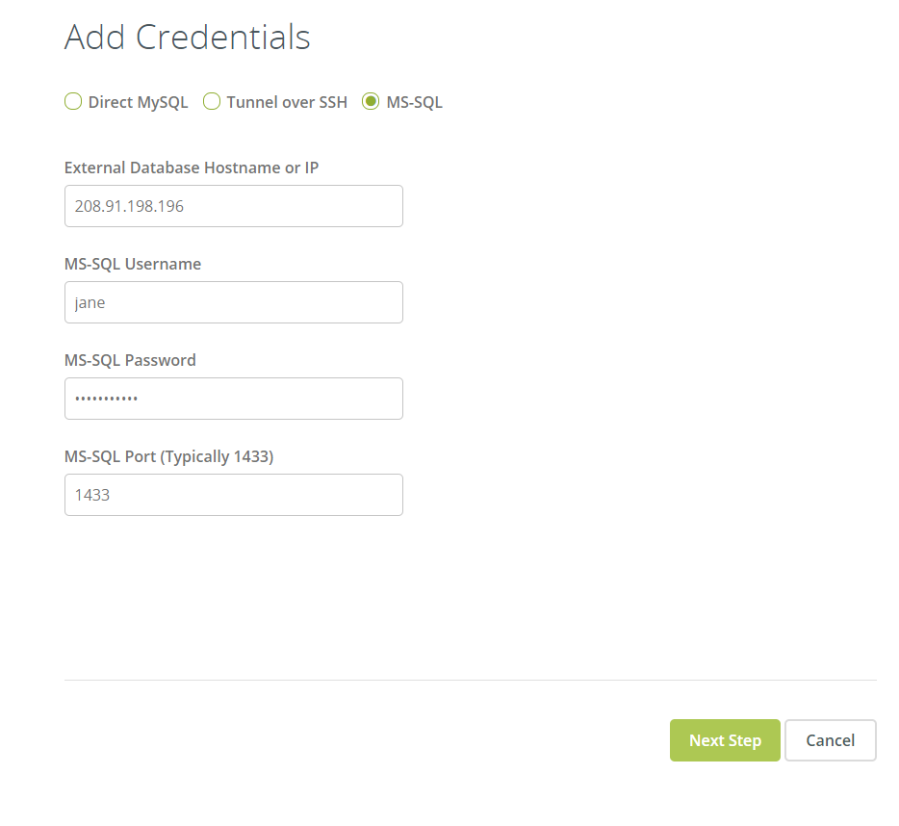Image resolution: width=899 pixels, height=826 pixels.
Task: Choose the Tunnel over SSH option
Action: pos(212,101)
